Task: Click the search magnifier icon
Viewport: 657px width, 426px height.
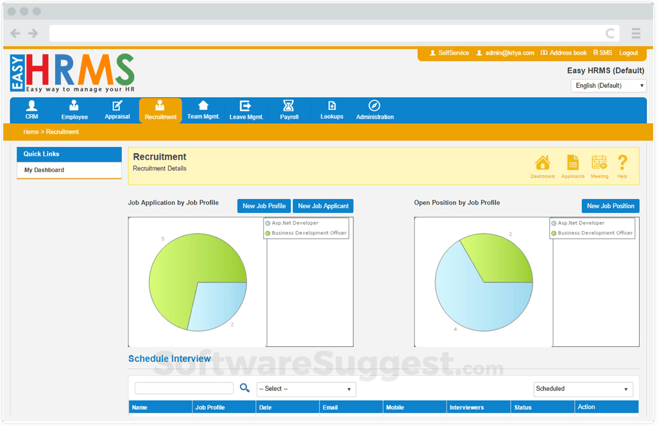Action: click(244, 388)
